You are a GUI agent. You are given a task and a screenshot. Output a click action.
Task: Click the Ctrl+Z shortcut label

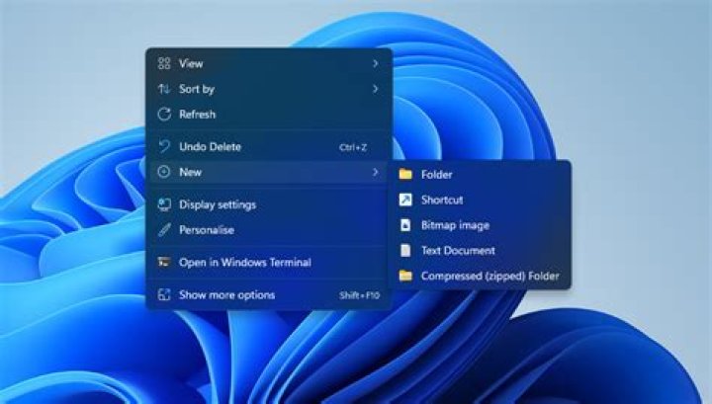point(353,147)
